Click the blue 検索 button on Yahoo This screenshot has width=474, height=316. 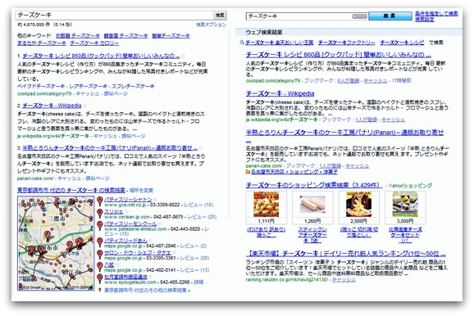click(x=390, y=16)
